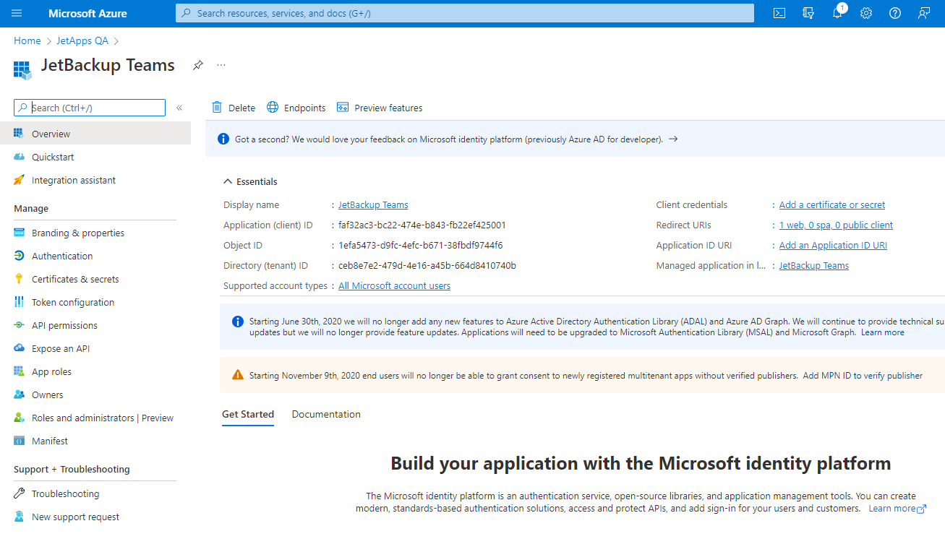Image resolution: width=945 pixels, height=539 pixels.
Task: Open the notifications bell
Action: point(837,13)
